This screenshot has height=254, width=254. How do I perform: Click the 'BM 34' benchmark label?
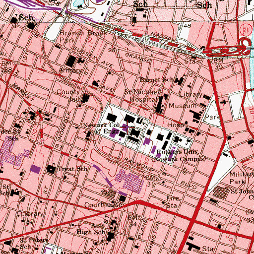133,221
